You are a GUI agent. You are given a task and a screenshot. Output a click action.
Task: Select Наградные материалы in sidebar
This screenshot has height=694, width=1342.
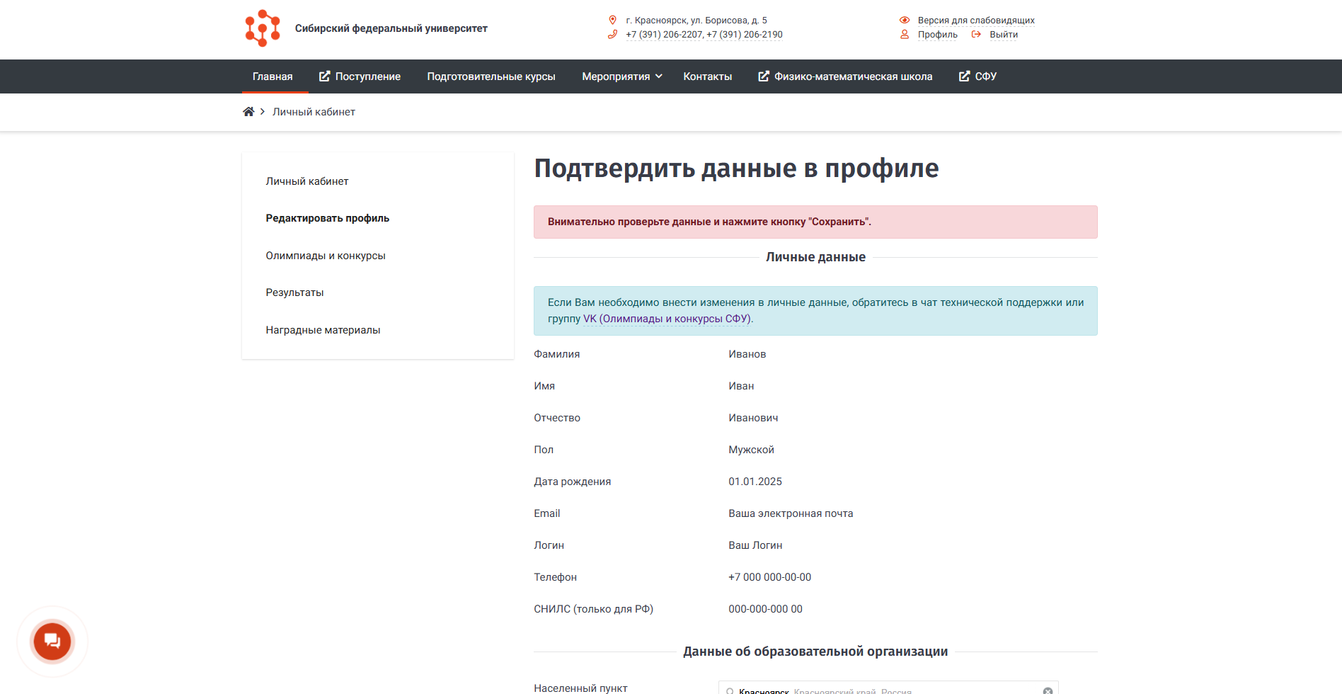click(323, 330)
